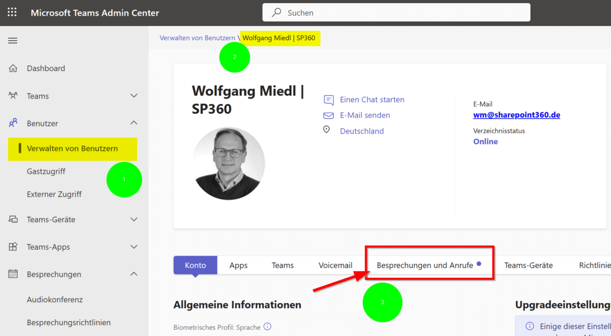Collapse the navigation with the hamburger icon

(13, 41)
